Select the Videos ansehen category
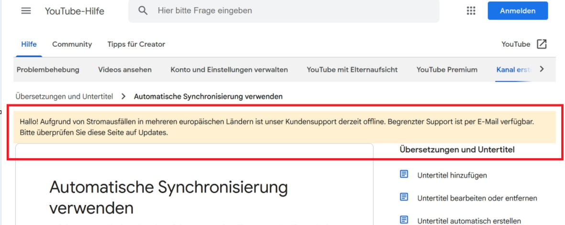 tap(125, 70)
